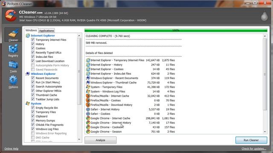
Task: Click Safari icon beside Safari - Cookies result
Action: (x=88, y=114)
